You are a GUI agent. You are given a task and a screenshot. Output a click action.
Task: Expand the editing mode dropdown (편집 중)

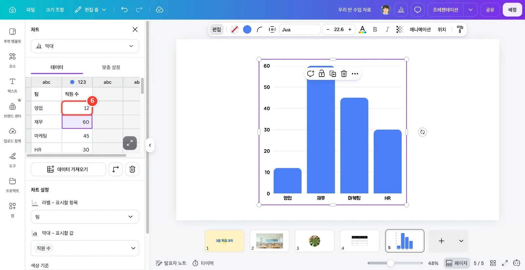[x=91, y=10]
